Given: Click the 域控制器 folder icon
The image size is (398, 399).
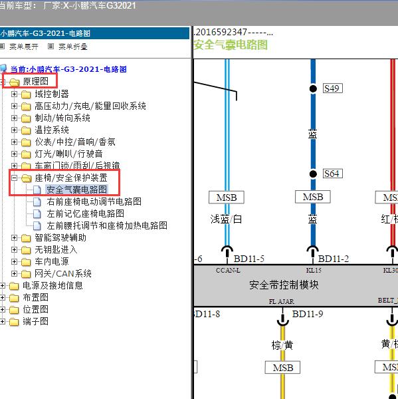Looking at the screenshot, I should pyautogui.click(x=26, y=94).
